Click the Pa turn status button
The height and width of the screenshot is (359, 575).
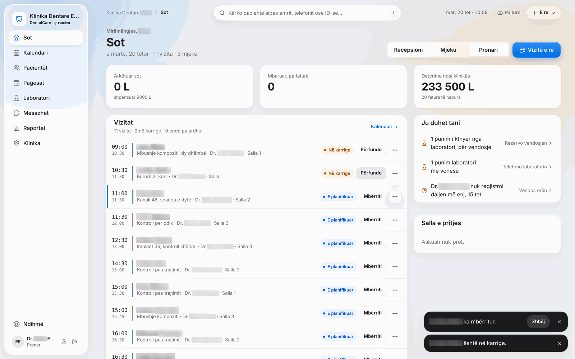coord(509,13)
